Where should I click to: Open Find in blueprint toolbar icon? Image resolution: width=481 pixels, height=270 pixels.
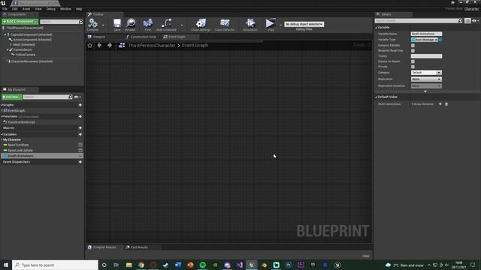coord(148,24)
